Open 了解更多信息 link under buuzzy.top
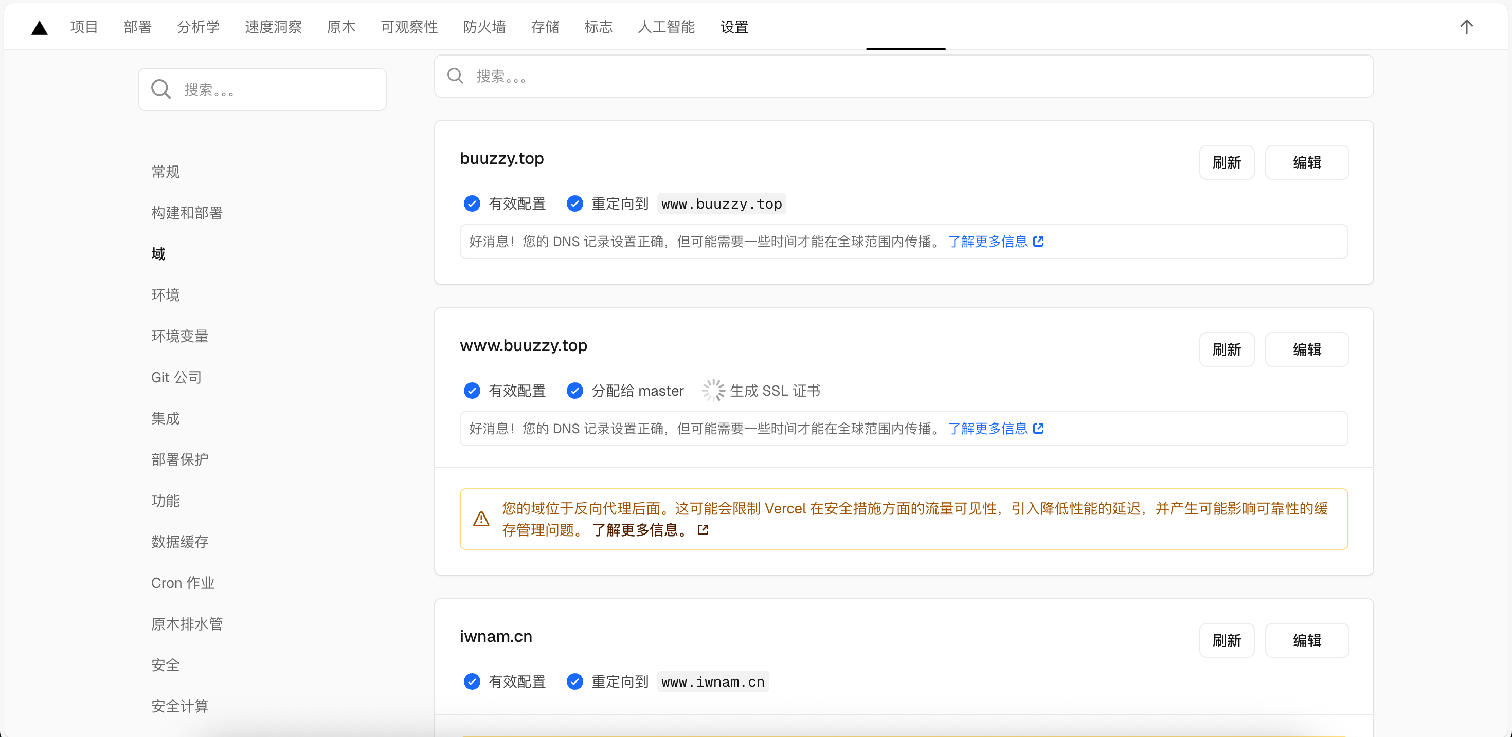 pos(988,242)
